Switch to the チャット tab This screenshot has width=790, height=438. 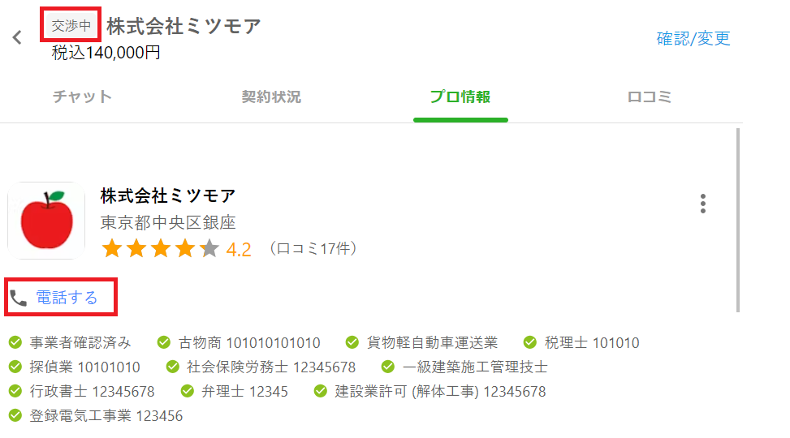[82, 97]
